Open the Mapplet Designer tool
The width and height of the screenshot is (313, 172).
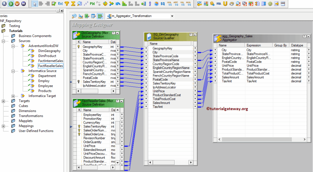(x=93, y=16)
